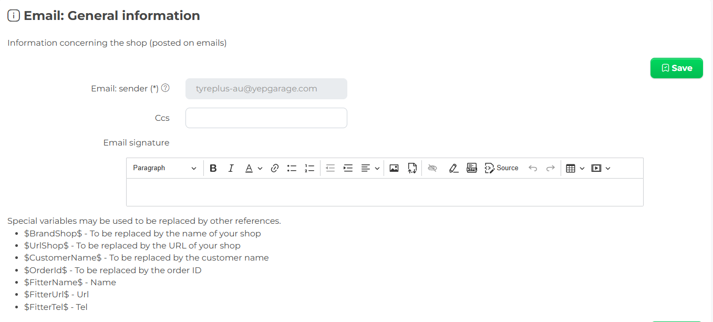Undo the last editor change
This screenshot has height=322, width=713.
pos(533,168)
